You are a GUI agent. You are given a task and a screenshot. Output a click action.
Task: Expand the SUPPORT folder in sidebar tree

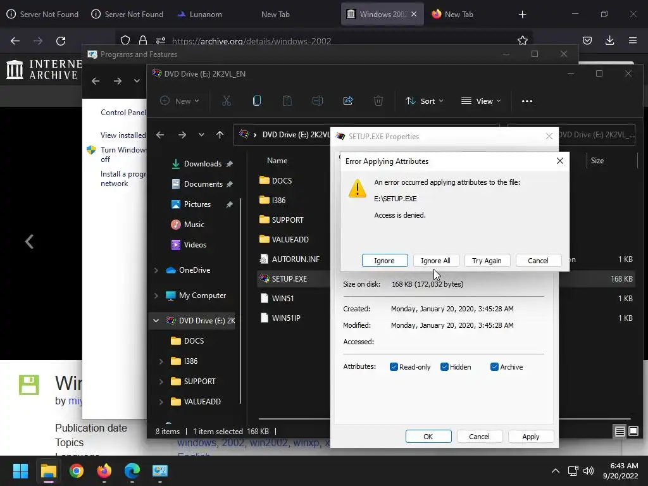[161, 382]
